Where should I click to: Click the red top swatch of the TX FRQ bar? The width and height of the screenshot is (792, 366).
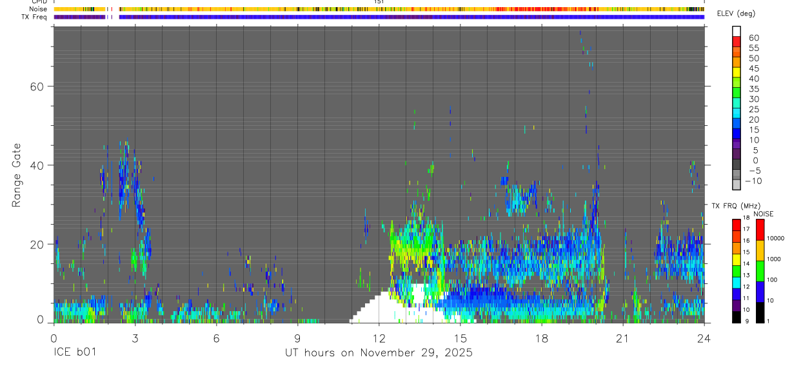pos(737,225)
